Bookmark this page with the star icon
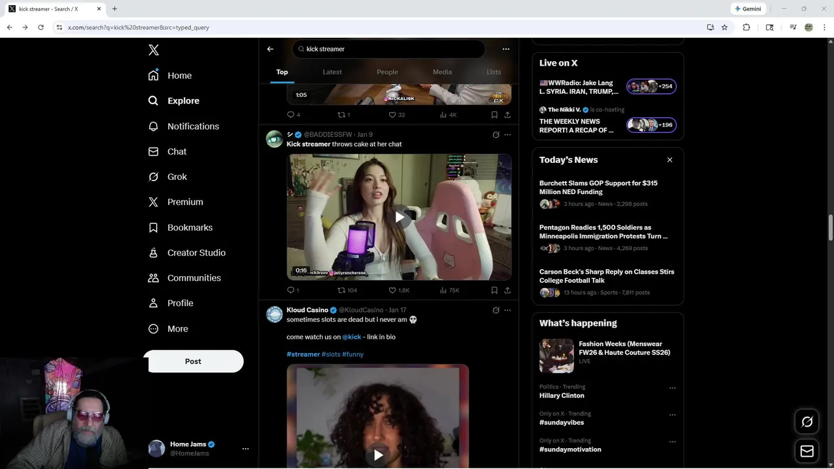 (725, 27)
